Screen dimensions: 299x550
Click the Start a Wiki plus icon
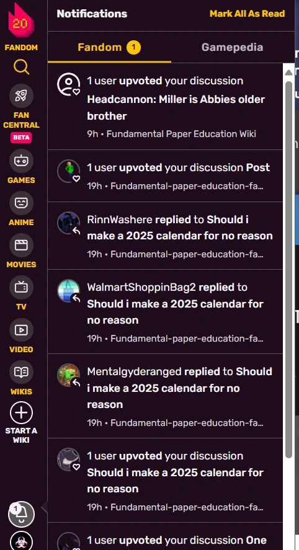click(x=21, y=412)
